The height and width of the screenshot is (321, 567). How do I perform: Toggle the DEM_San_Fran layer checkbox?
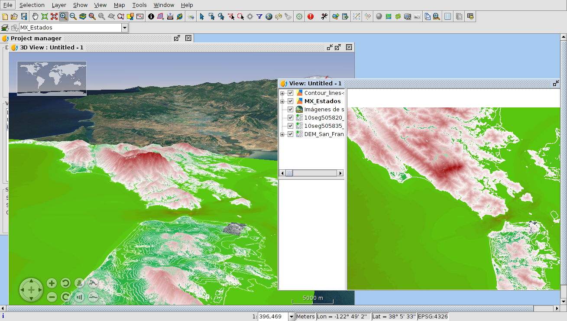pyautogui.click(x=291, y=134)
